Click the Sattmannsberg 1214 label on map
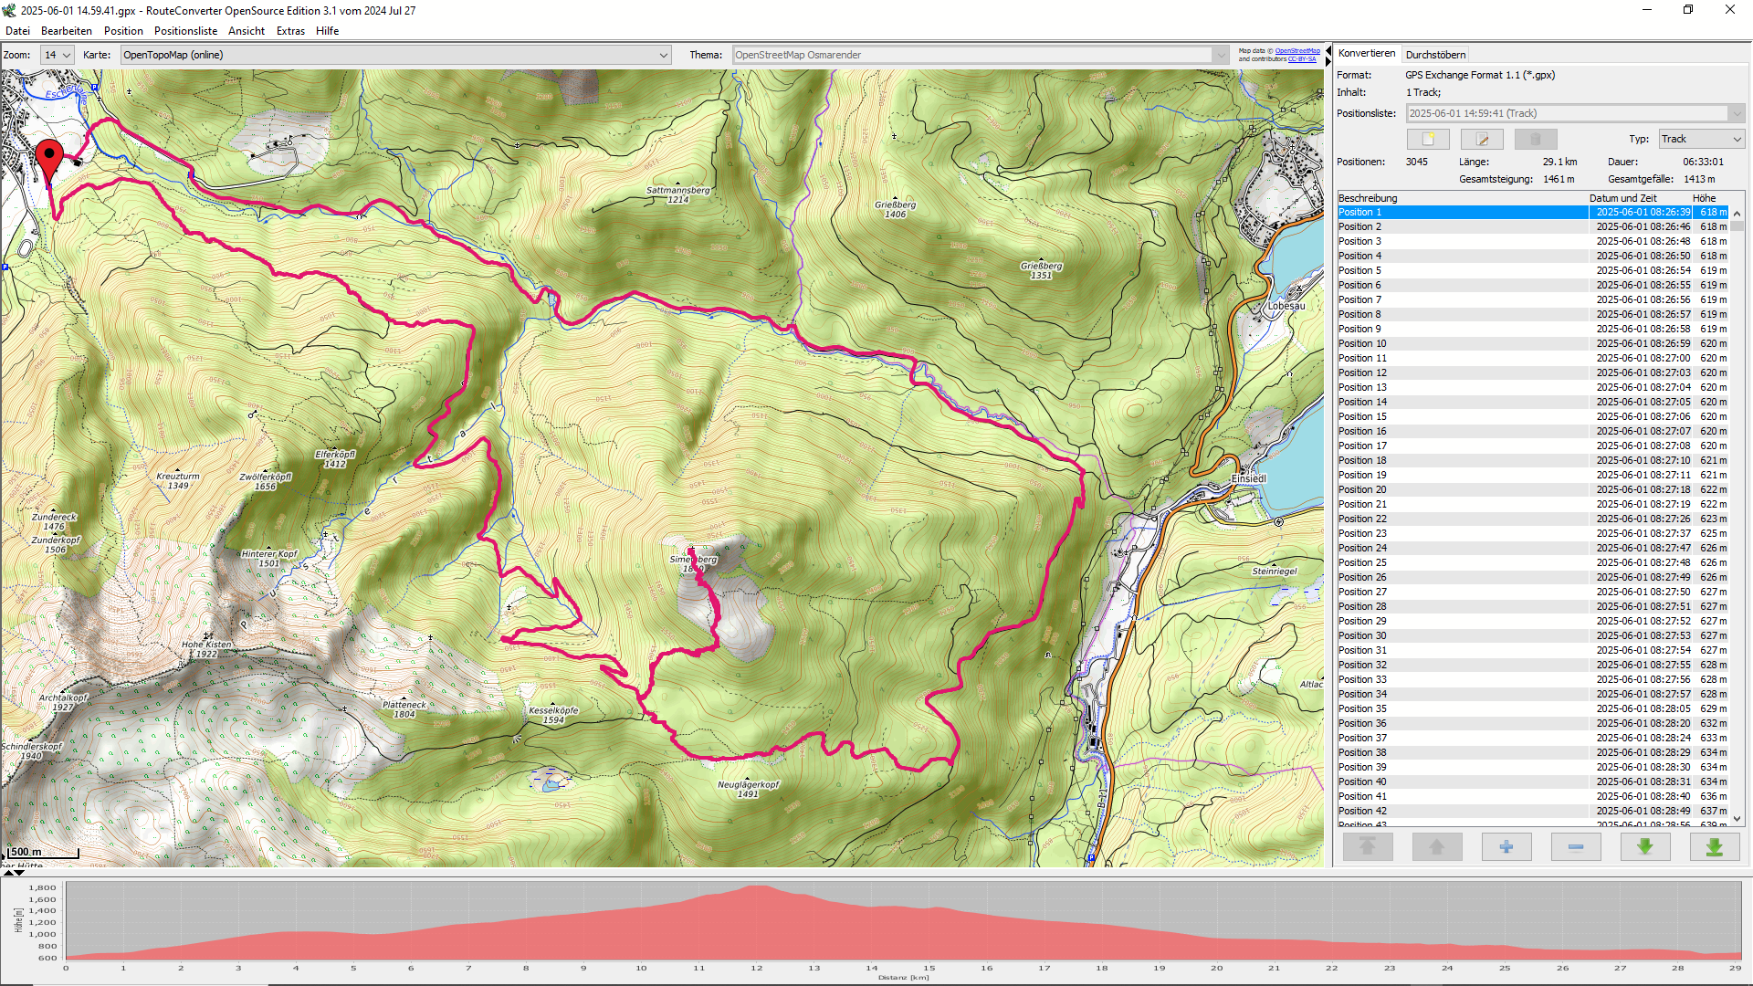This screenshot has width=1753, height=986. [x=677, y=194]
